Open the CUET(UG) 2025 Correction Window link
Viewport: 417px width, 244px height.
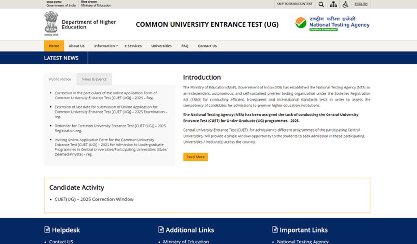click(x=94, y=199)
